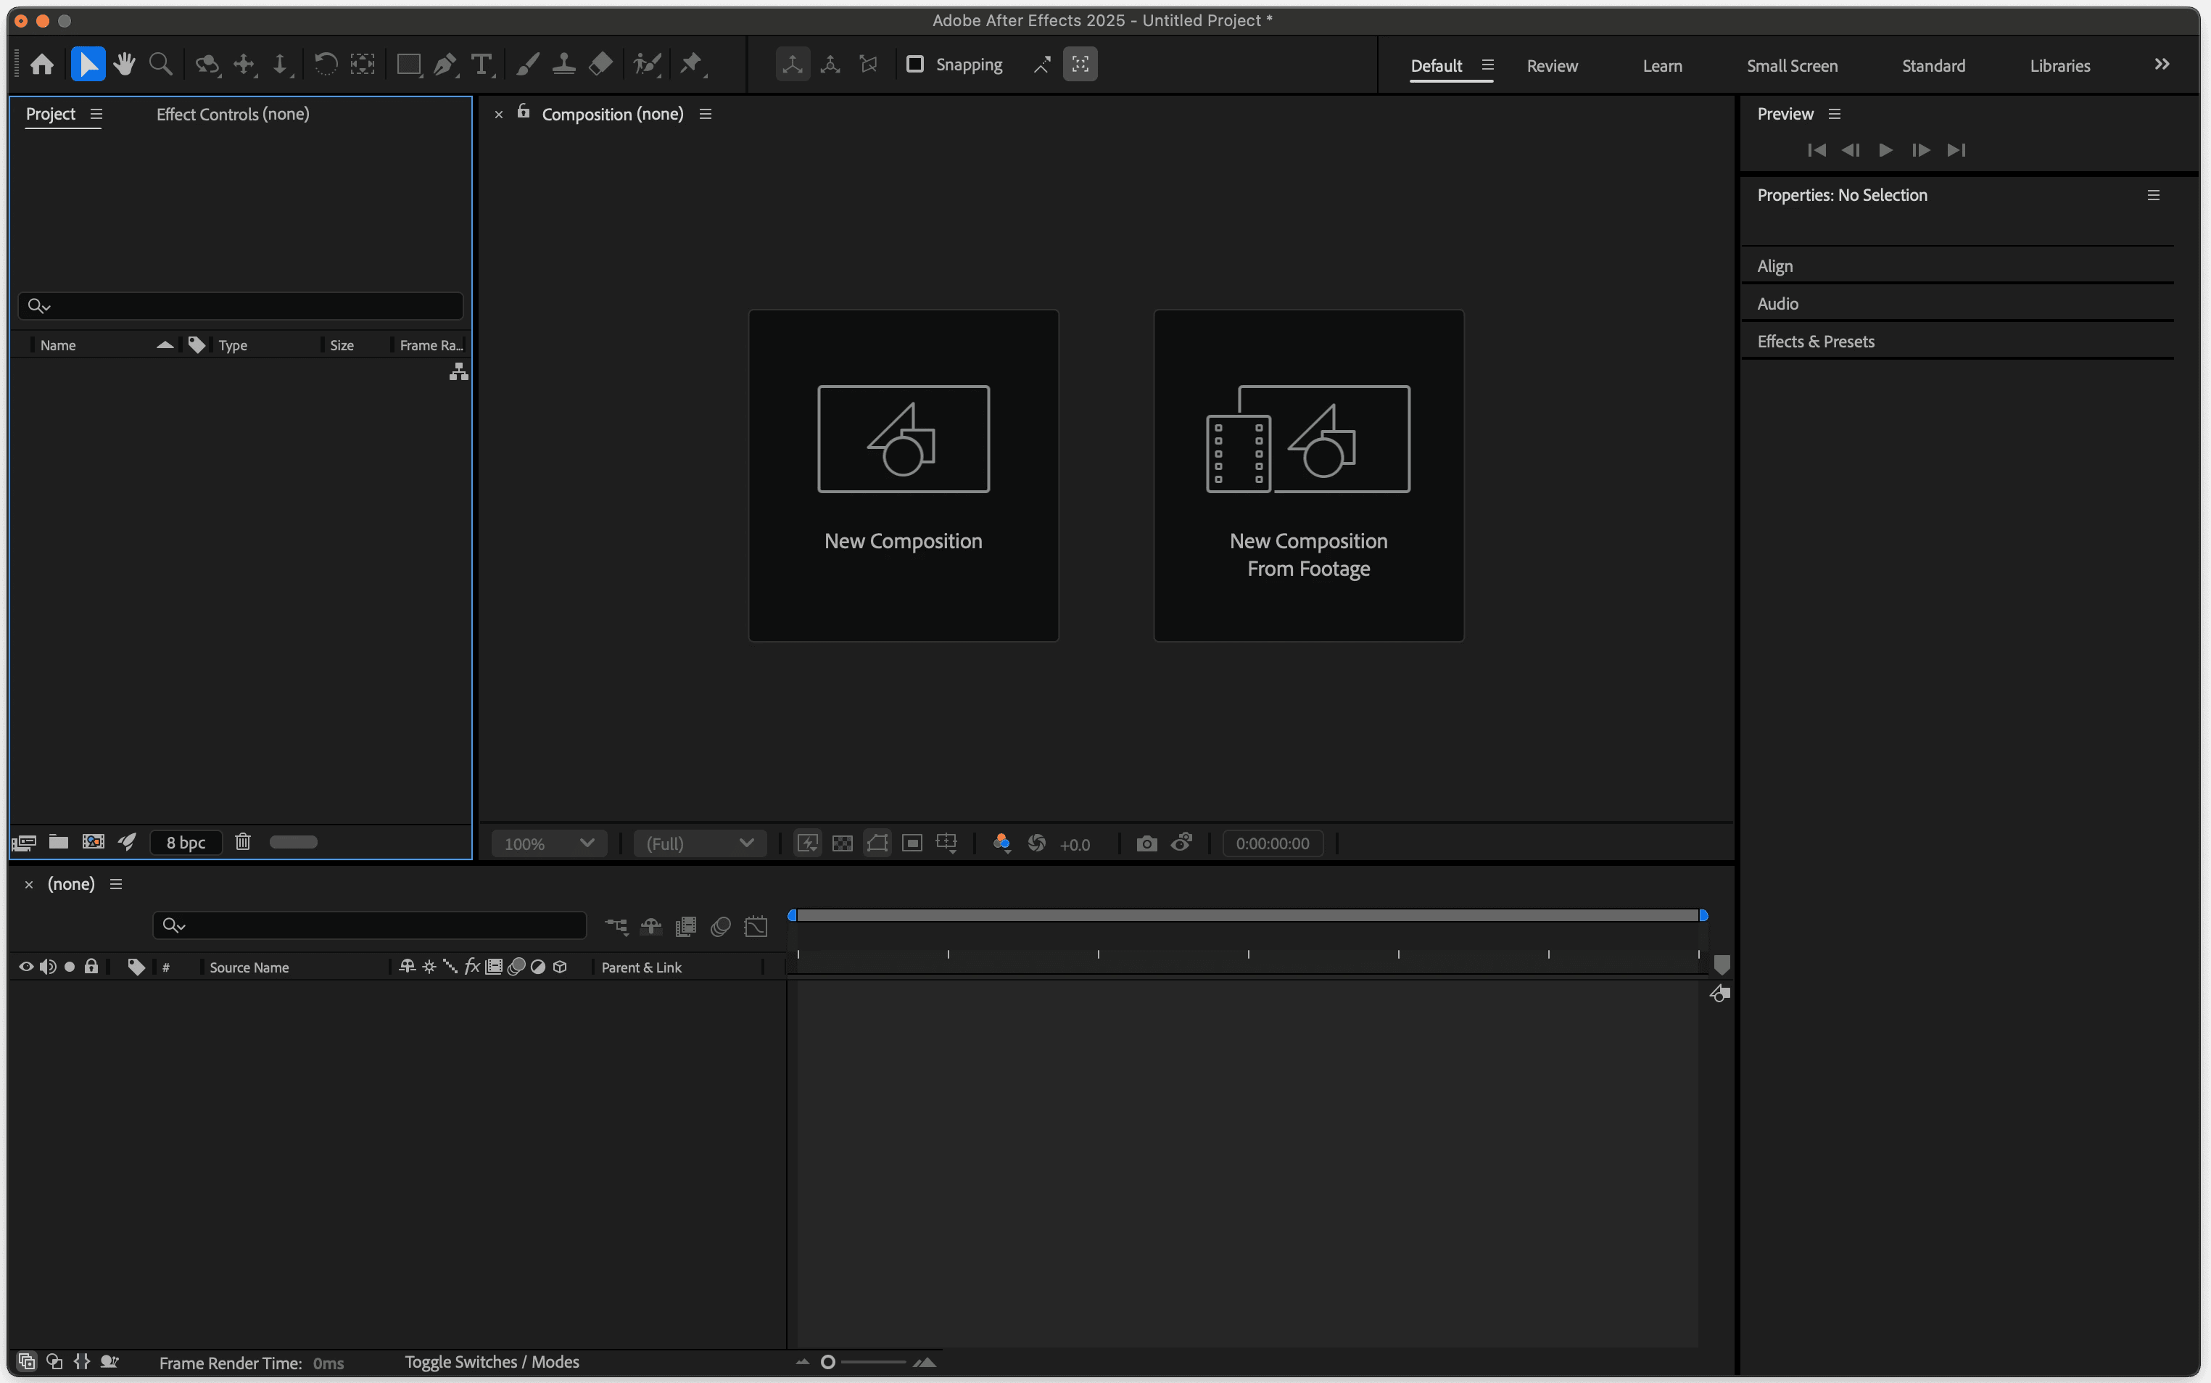Click the Take Snapshot camera icon
This screenshot has height=1383, width=2211.
pyautogui.click(x=1146, y=843)
